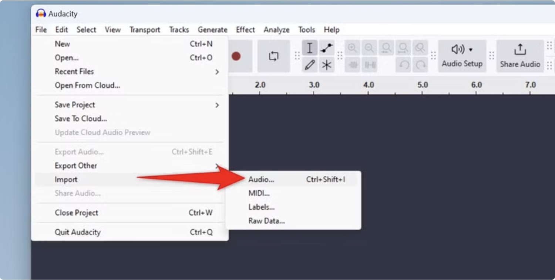
Task: Select the Multi-tool asterisk icon
Action: 326,65
